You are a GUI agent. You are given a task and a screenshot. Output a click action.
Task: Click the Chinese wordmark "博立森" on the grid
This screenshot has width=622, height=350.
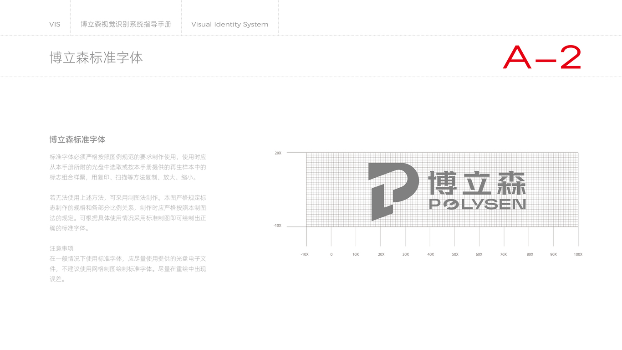[x=477, y=184]
